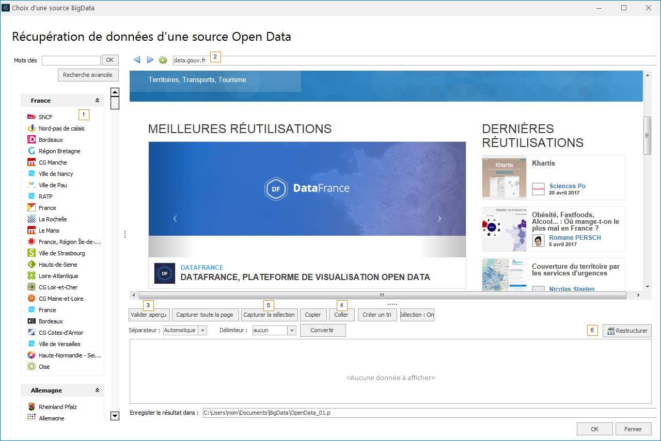
Task: Click the browser forward arrow icon
Action: 150,60
